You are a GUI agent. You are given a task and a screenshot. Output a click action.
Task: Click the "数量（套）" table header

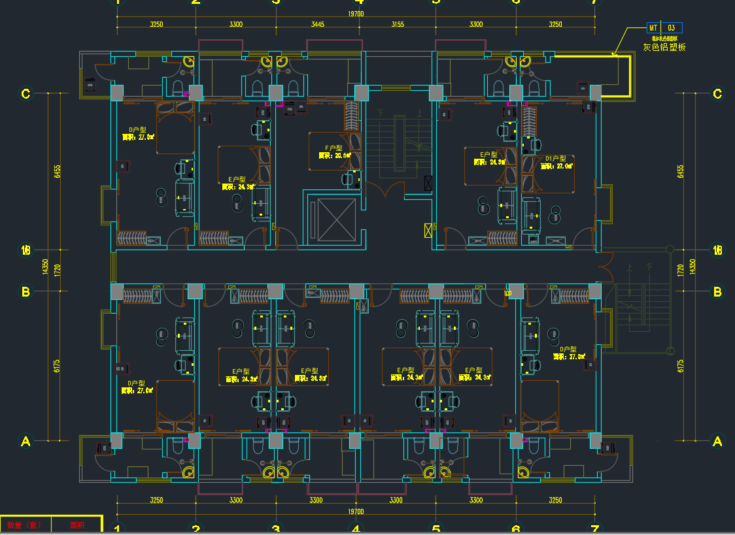coord(24,525)
